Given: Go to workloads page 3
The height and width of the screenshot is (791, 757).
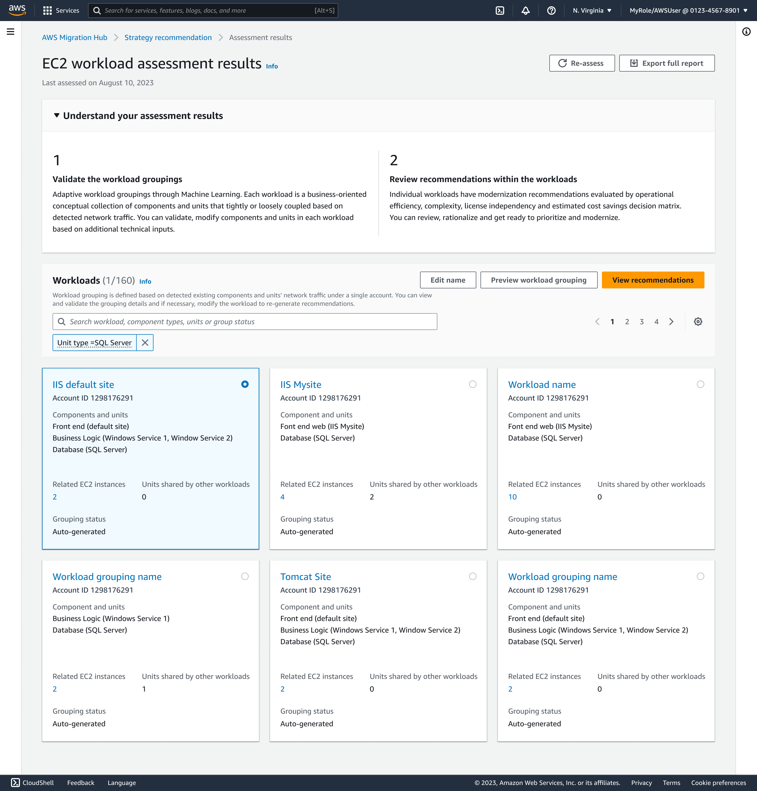Looking at the screenshot, I should [x=642, y=322].
